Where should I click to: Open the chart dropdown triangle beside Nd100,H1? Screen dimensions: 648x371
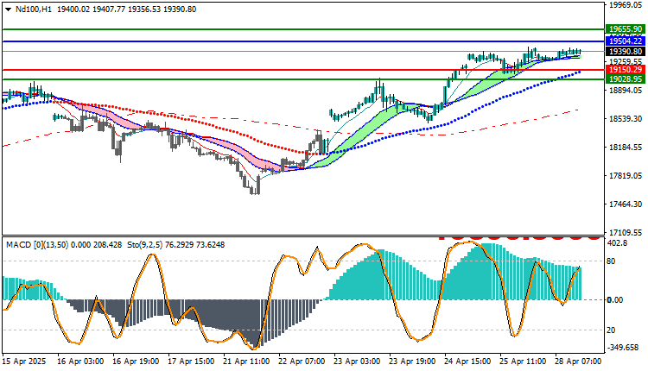pos(9,9)
